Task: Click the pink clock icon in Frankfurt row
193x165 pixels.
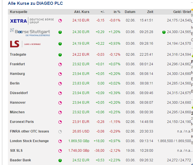Action: 60,64
